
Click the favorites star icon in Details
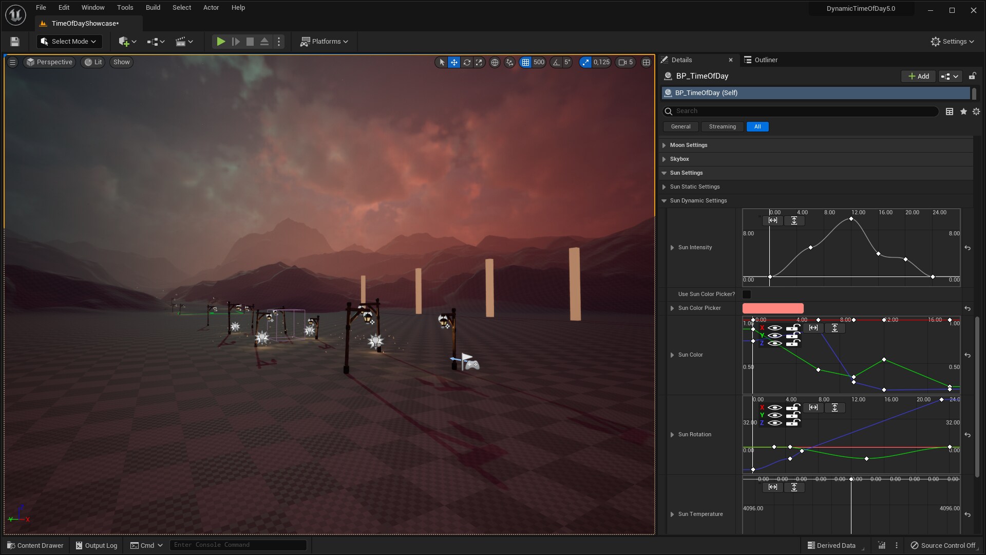pos(963,112)
